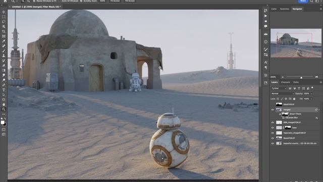Open the Layers panel options menu
This screenshot has width=323, height=182.
321,82
